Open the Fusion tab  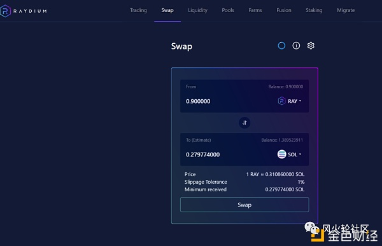point(284,10)
